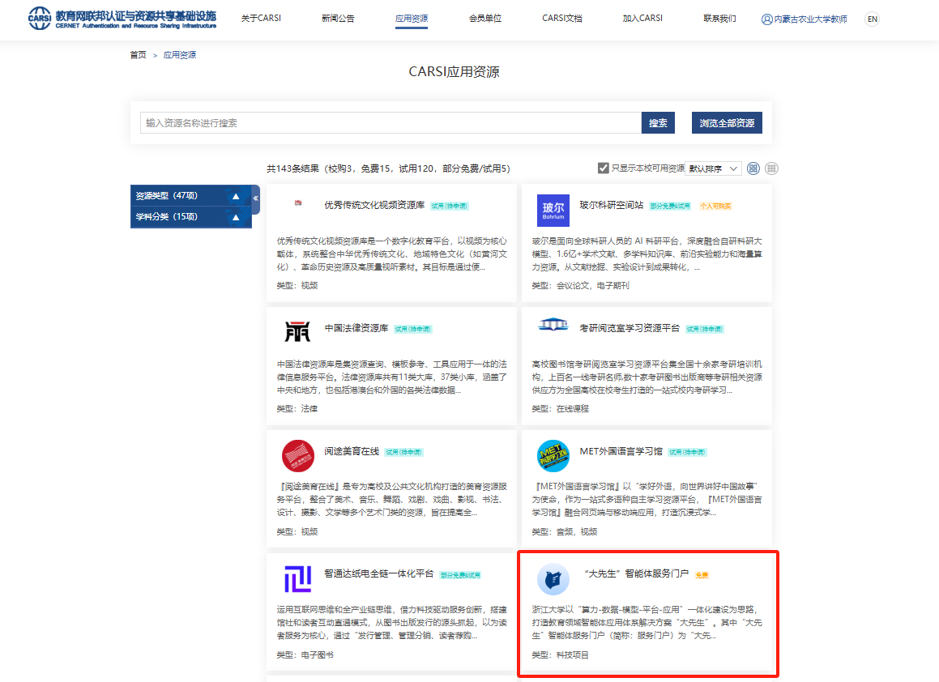Screen dimensions: 939x682
Task: Open 玻尔科研空间站 title link
Action: tap(612, 205)
